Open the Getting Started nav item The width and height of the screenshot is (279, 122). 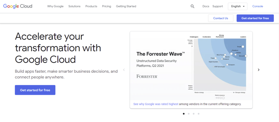pos(126,6)
